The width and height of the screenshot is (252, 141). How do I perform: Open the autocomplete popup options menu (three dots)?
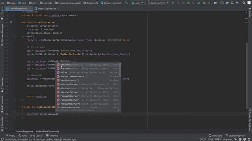tap(119, 110)
